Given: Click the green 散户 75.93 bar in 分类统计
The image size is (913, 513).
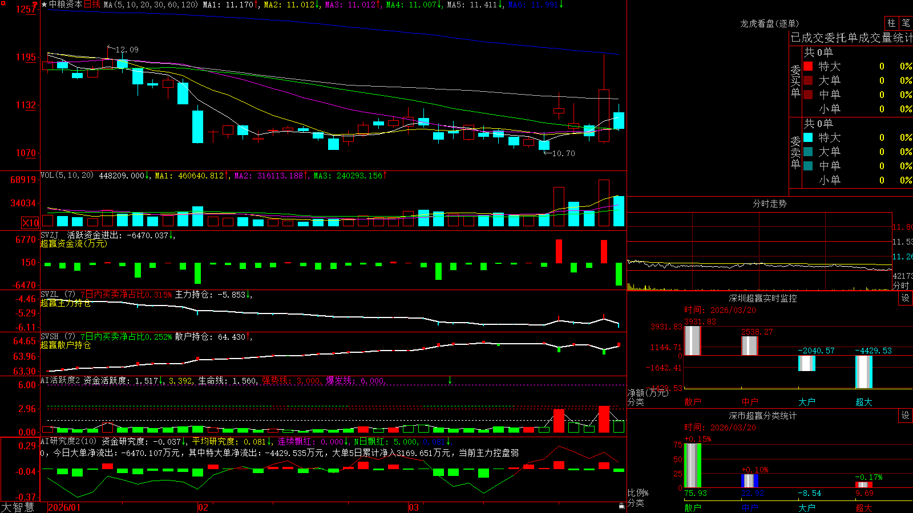Looking at the screenshot, I should click(692, 466).
